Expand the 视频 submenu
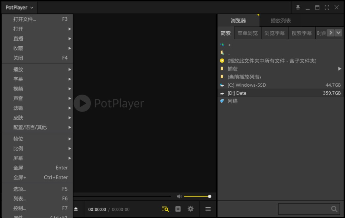This screenshot has height=218, width=345. click(x=38, y=89)
